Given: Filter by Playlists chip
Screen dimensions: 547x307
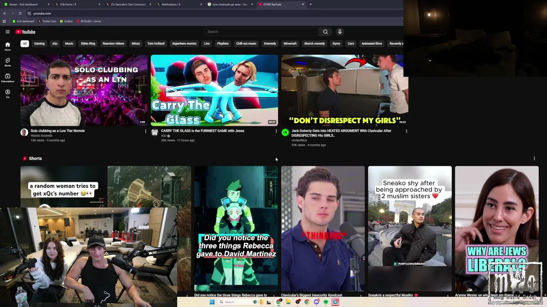Looking at the screenshot, I should click(x=223, y=43).
